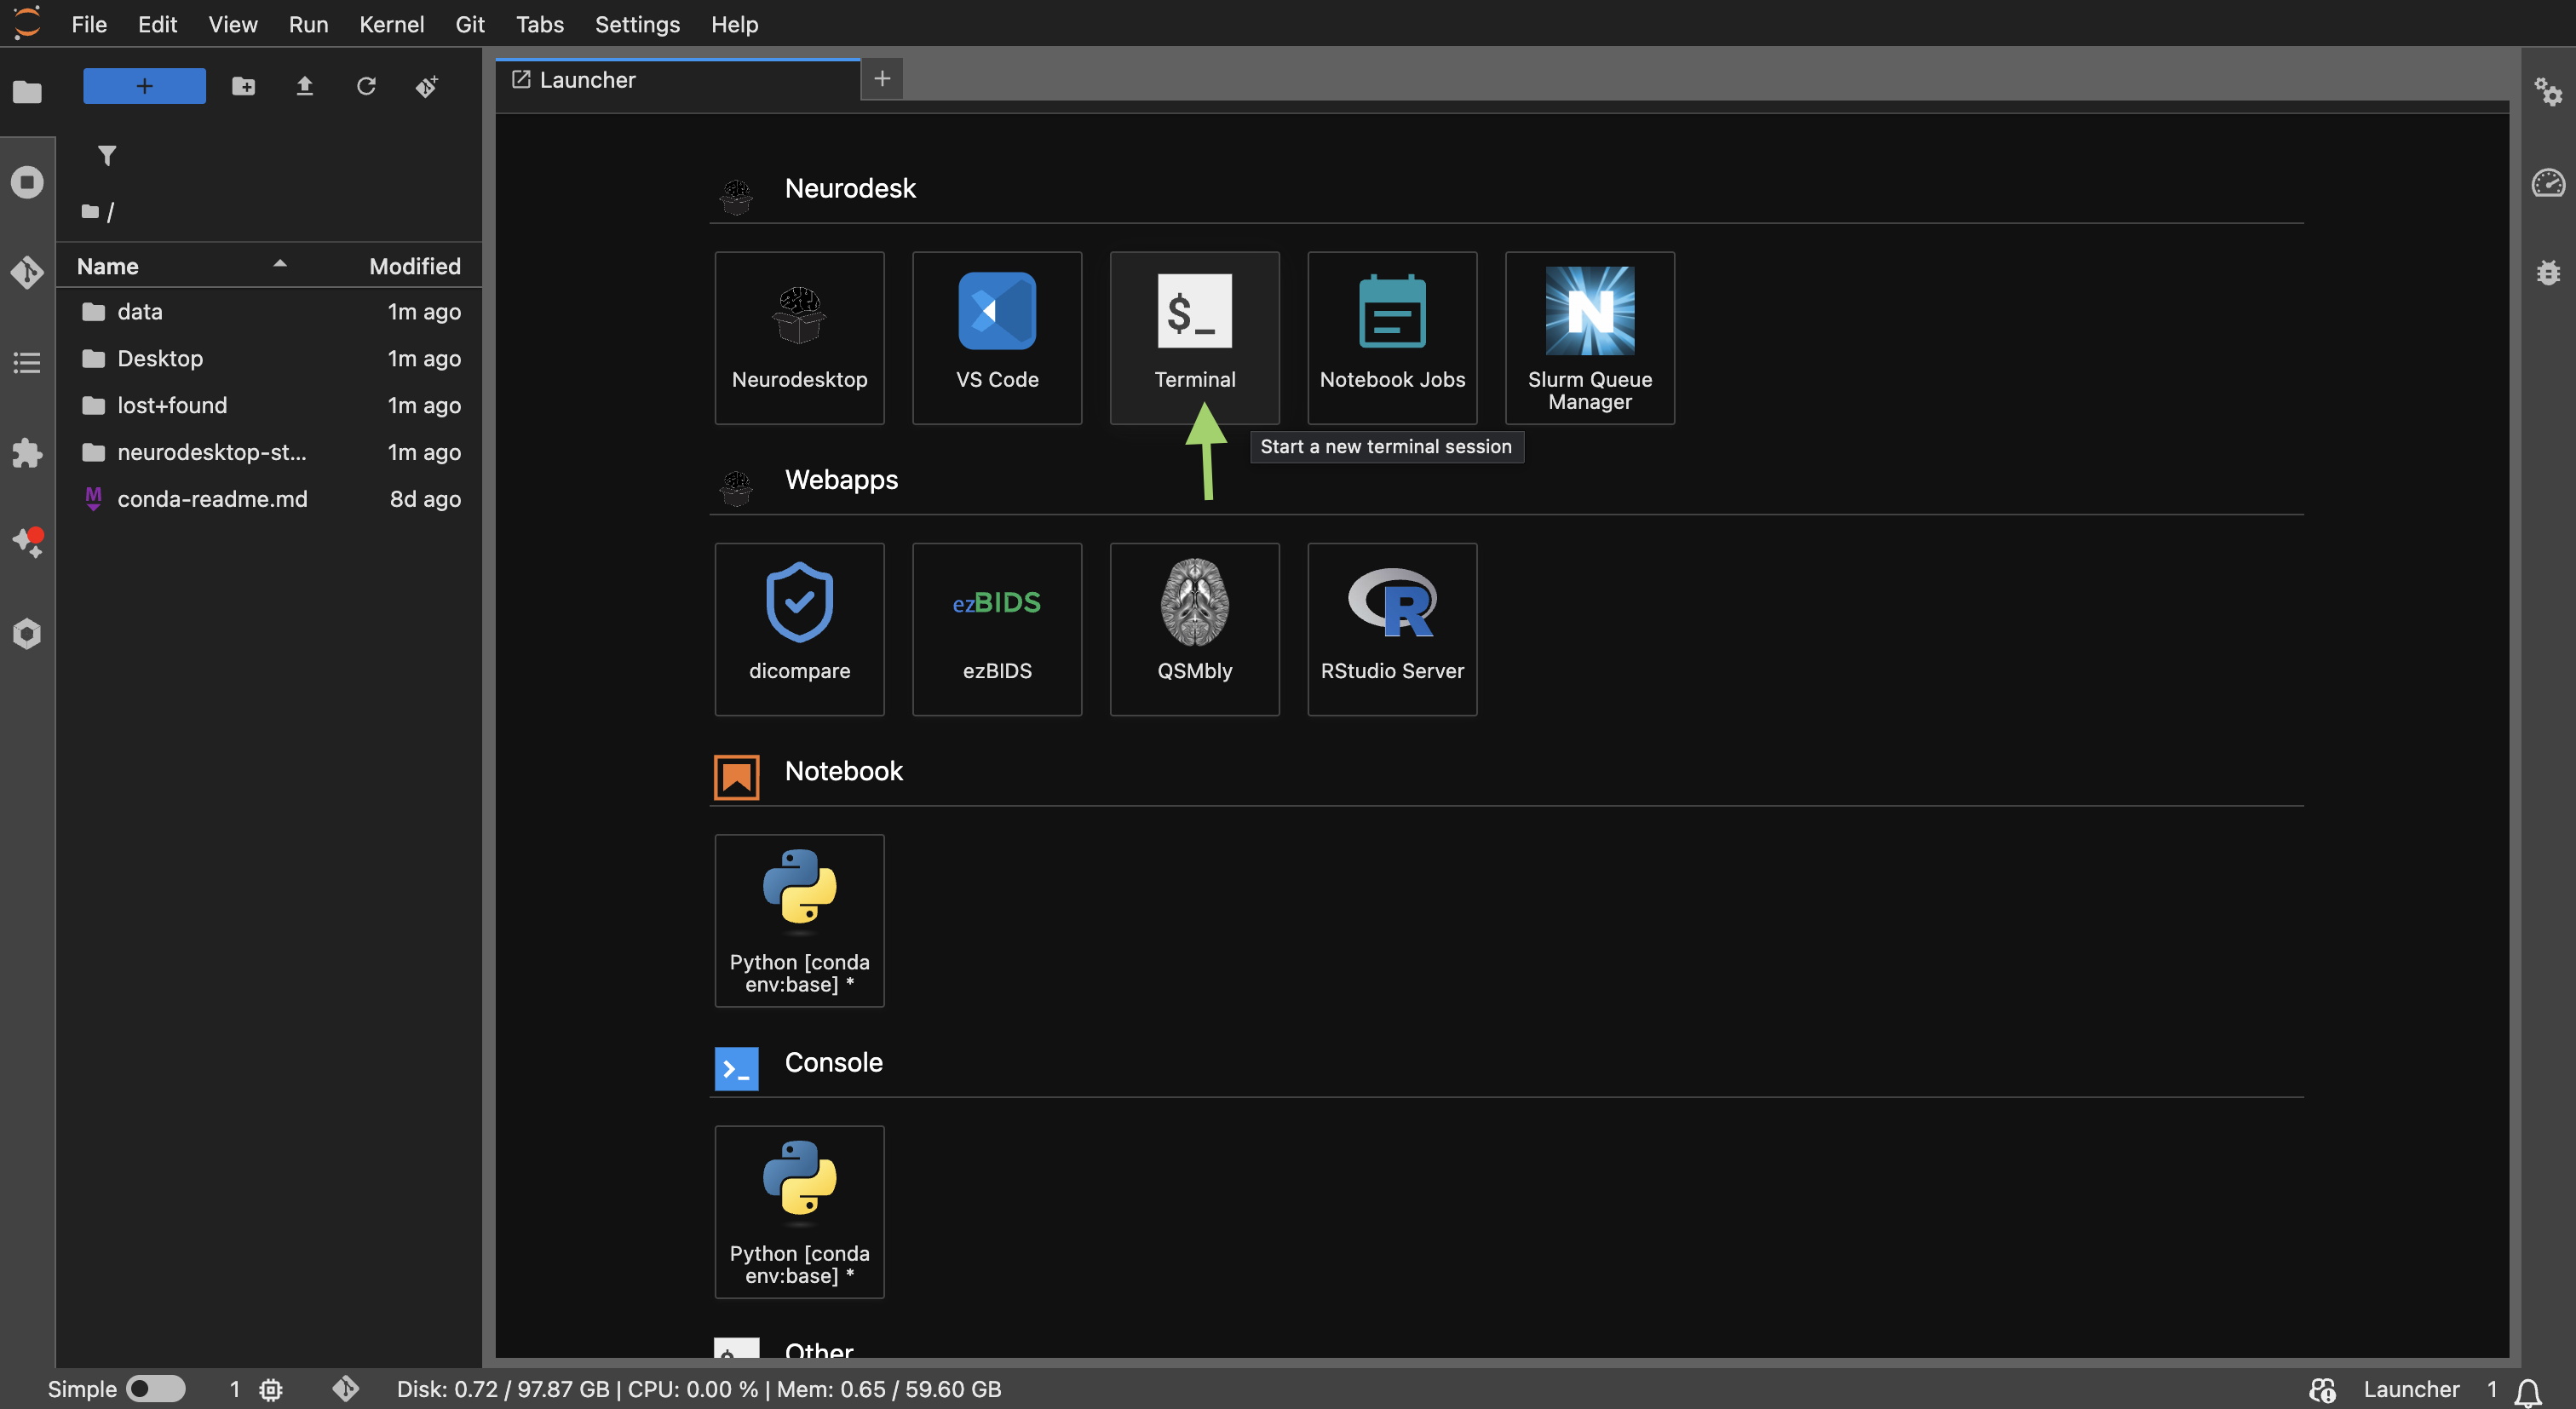Start a new Terminal session
This screenshot has width=2576, height=1409.
pyautogui.click(x=1194, y=337)
